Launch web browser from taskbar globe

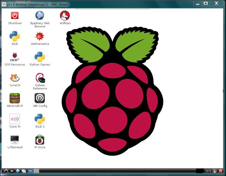pyautogui.click(x=18, y=171)
